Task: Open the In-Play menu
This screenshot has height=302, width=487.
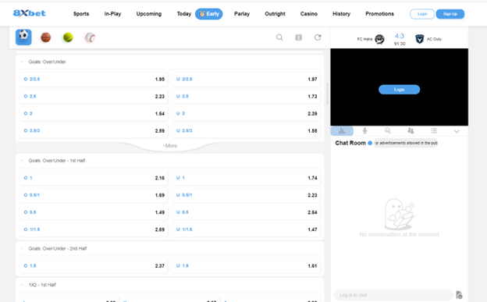Action: (x=112, y=14)
